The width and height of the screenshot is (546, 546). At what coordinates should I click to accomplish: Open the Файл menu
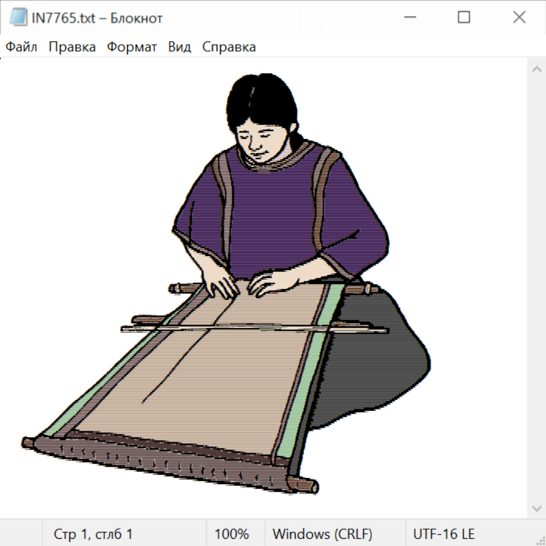pyautogui.click(x=21, y=47)
